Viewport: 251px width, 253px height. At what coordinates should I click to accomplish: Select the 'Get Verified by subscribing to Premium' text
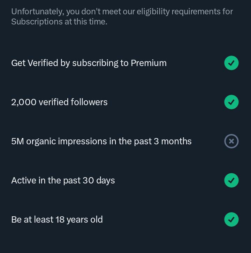89,63
